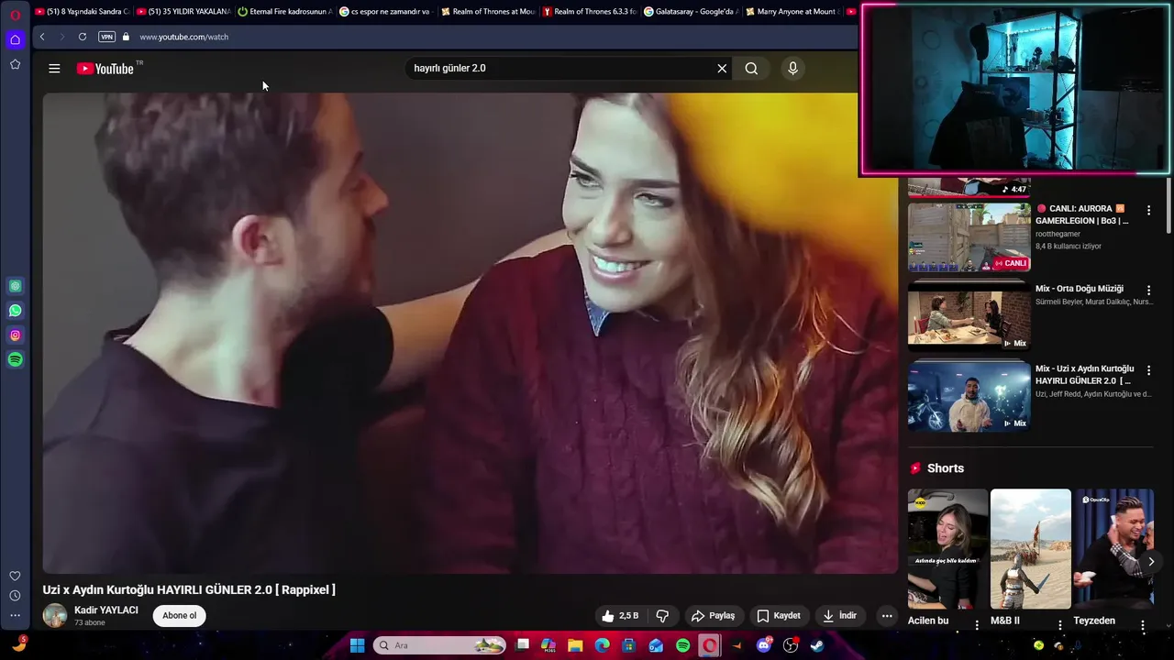Go forward with browser forward arrow
The height and width of the screenshot is (660, 1174).
[x=62, y=37]
